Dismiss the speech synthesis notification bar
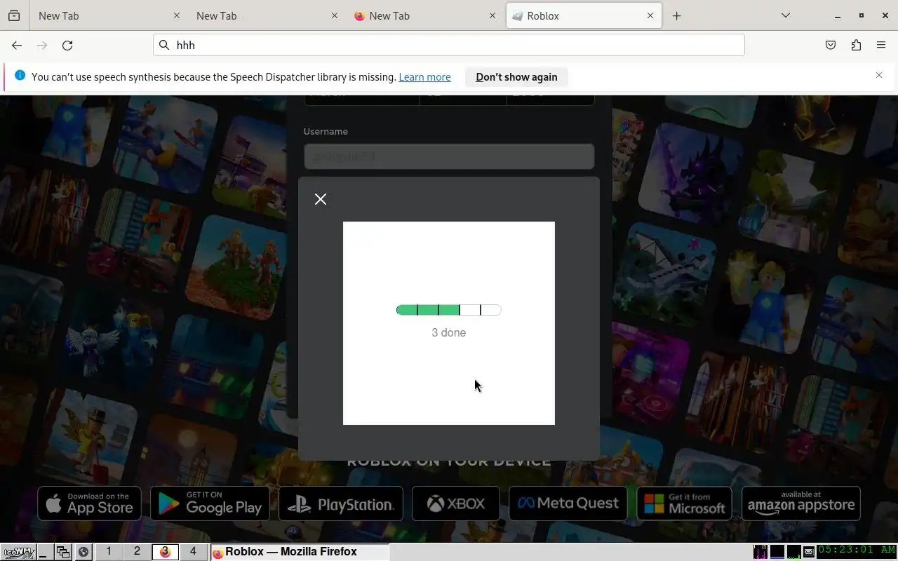Screen dimensions: 898x561 pyautogui.click(x=878, y=75)
